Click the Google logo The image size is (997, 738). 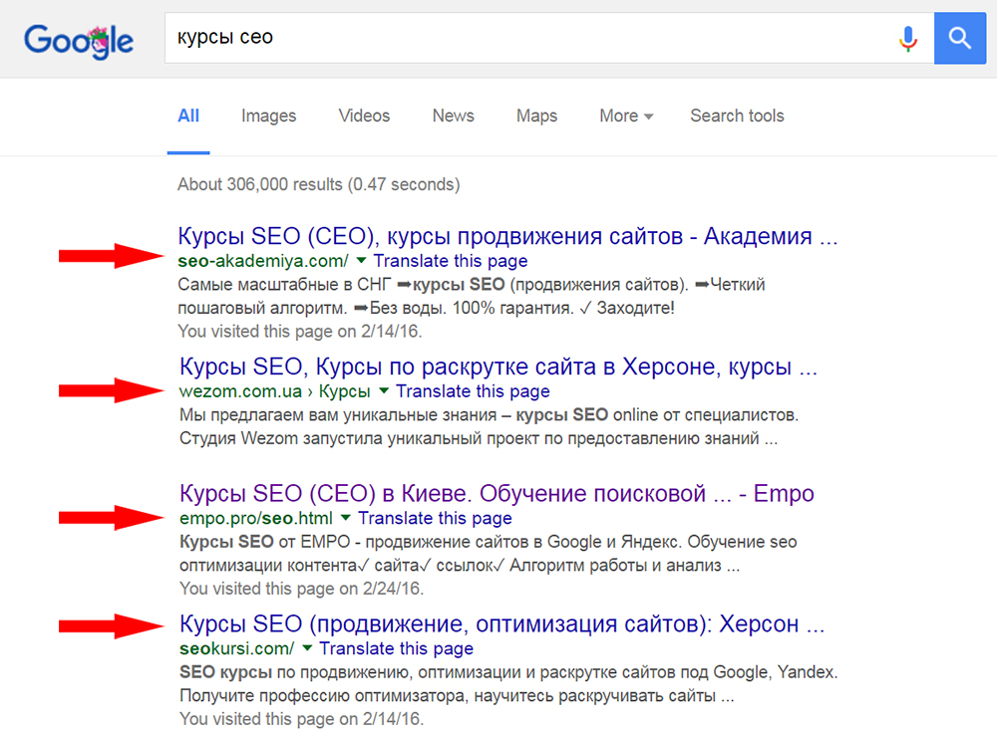click(x=78, y=39)
